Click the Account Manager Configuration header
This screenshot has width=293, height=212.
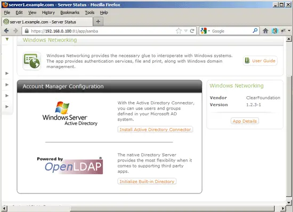[x=110, y=87]
